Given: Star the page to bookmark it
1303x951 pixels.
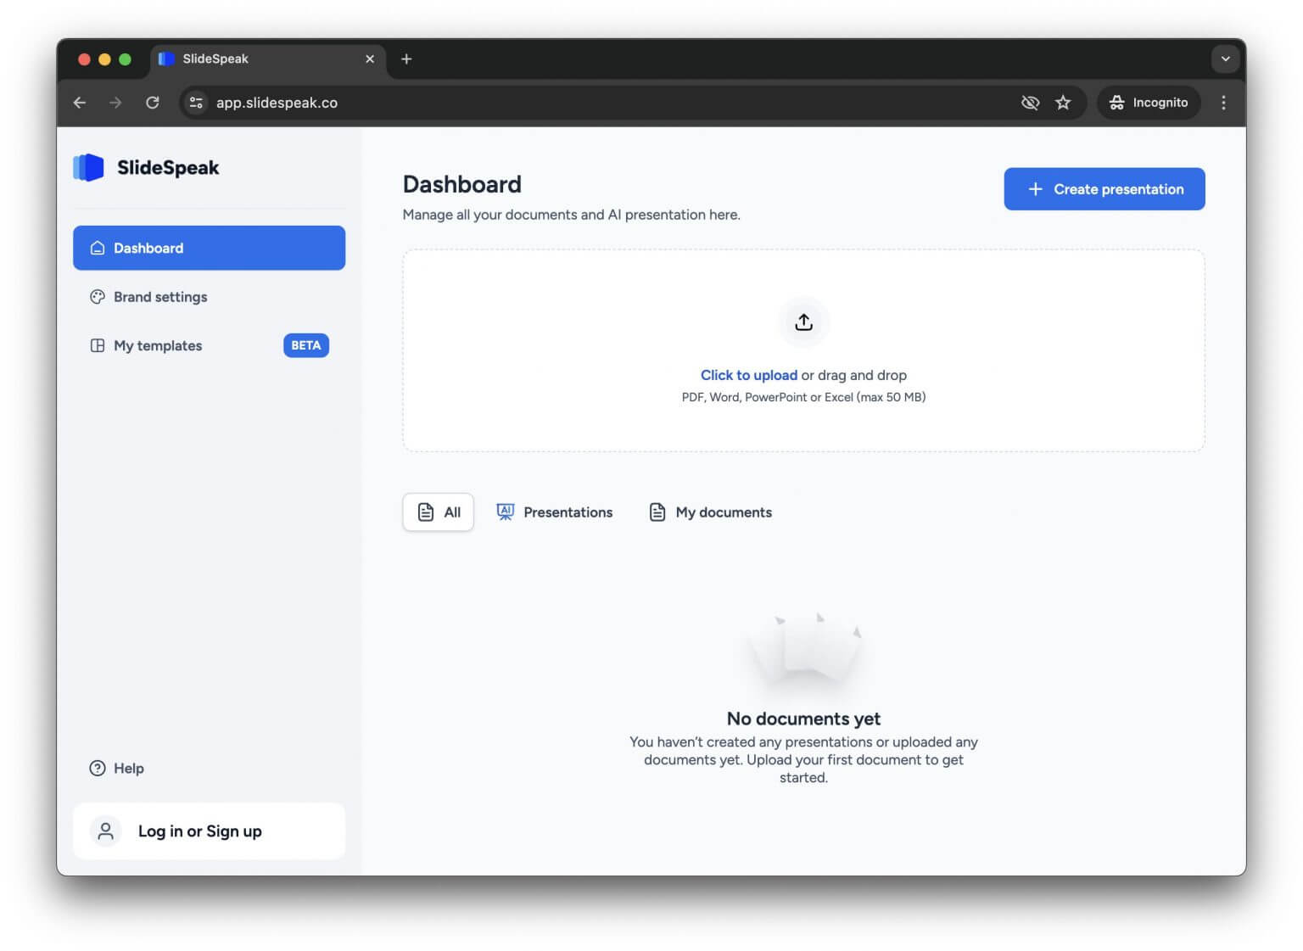Looking at the screenshot, I should [1063, 103].
